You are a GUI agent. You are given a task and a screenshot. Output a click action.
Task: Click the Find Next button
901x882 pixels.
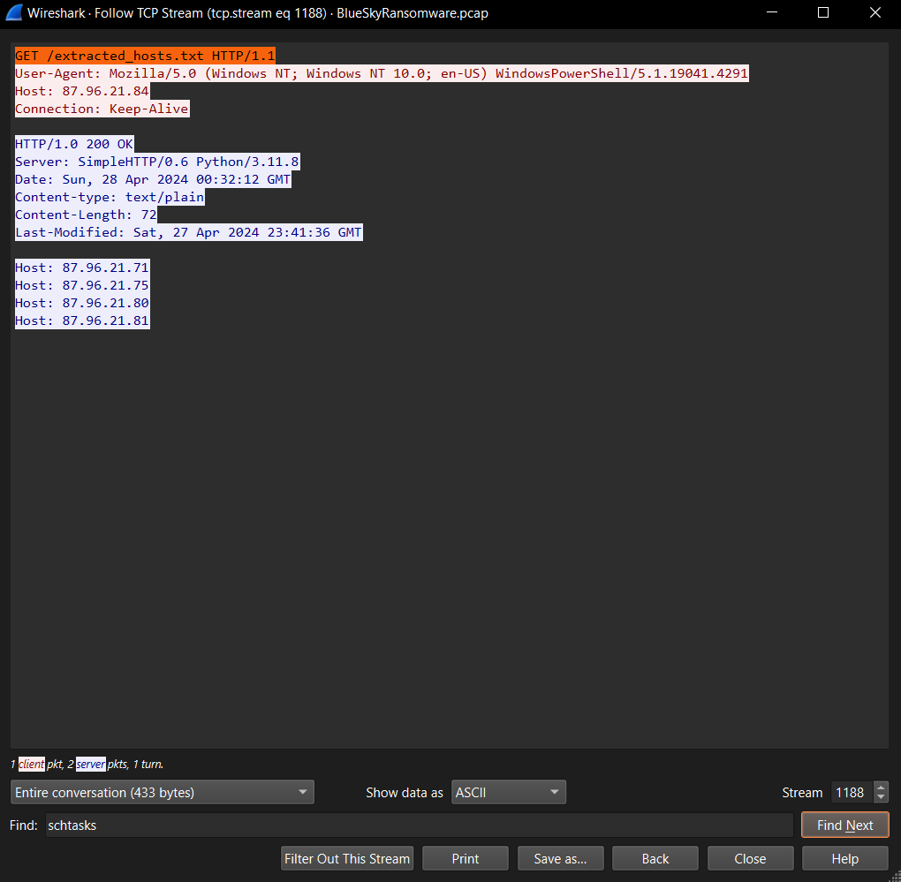(844, 825)
